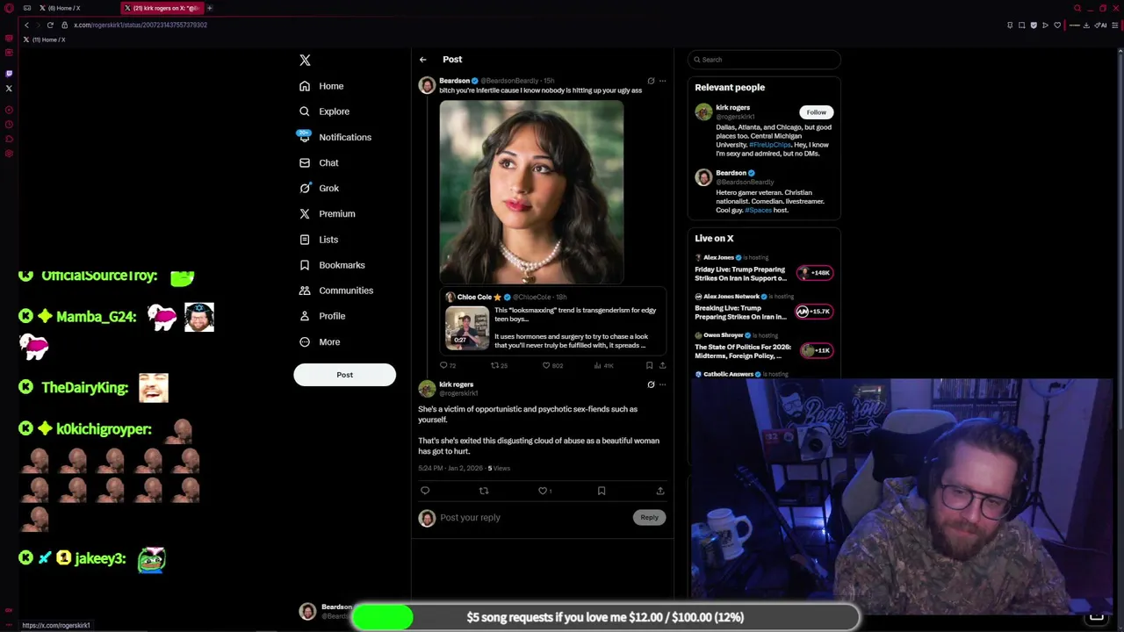1124x632 pixels.
Task: Go back with the Post header arrow
Action: (x=422, y=60)
